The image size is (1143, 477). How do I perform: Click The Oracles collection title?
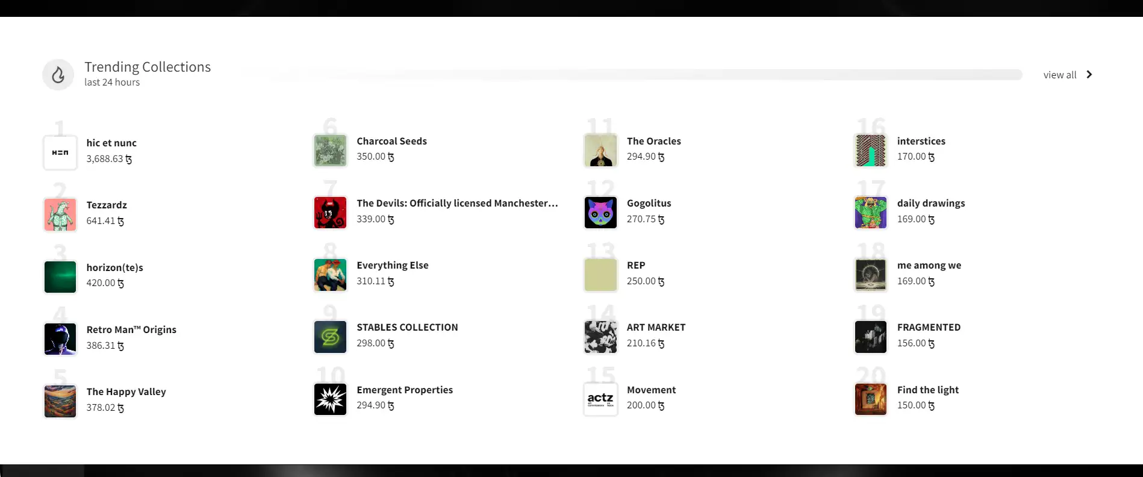click(x=653, y=141)
